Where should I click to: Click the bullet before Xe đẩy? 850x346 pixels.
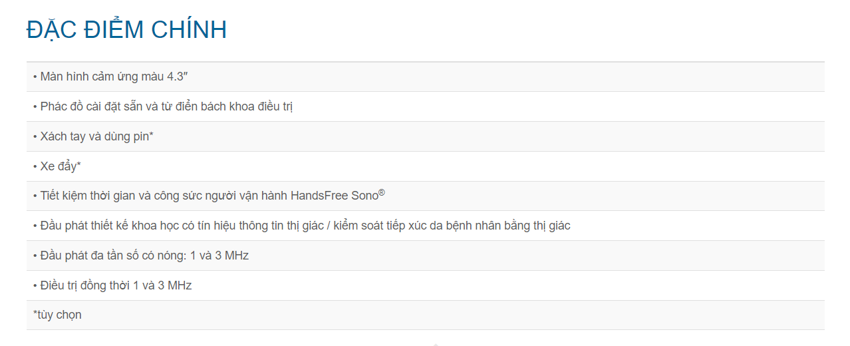coord(35,166)
